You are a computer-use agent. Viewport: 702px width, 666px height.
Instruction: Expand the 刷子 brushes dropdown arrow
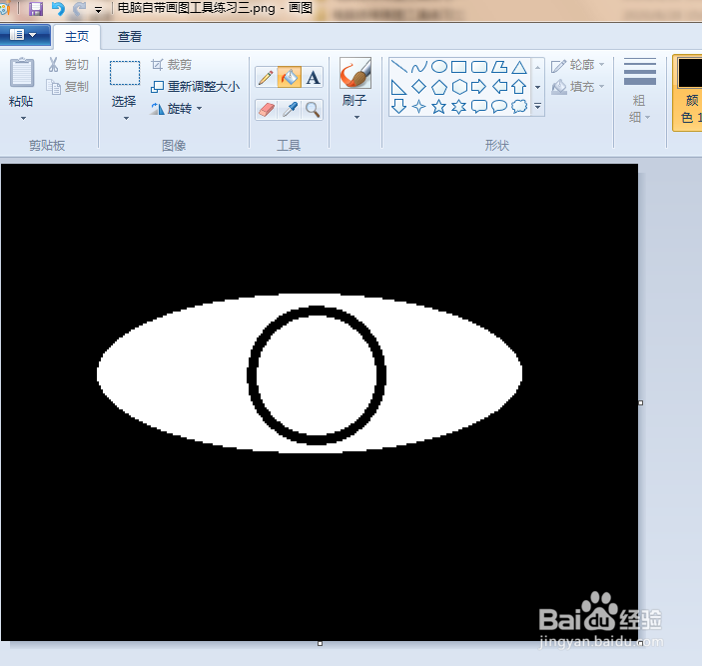click(x=356, y=118)
